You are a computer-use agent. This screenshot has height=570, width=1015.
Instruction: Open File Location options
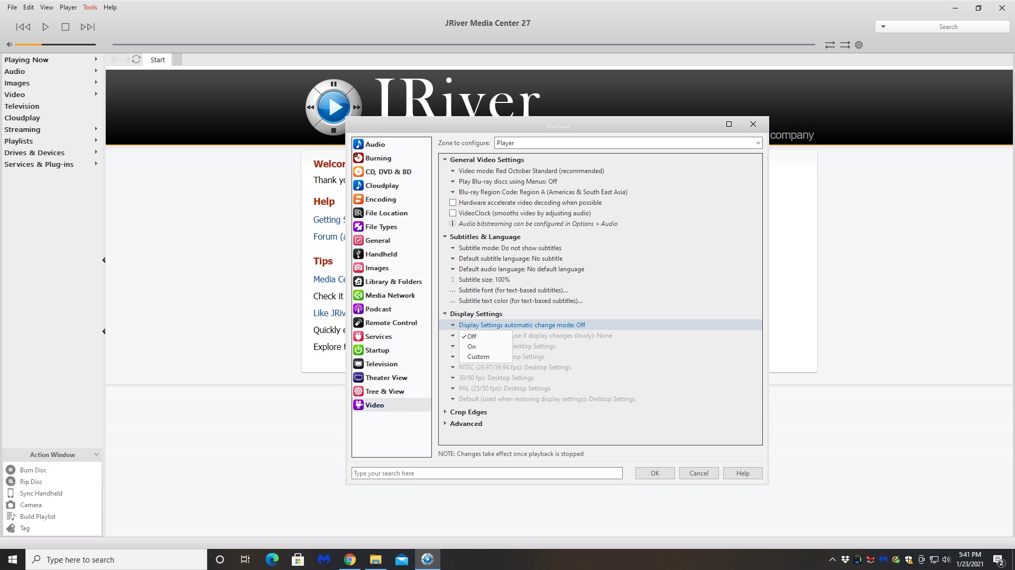[391, 213]
